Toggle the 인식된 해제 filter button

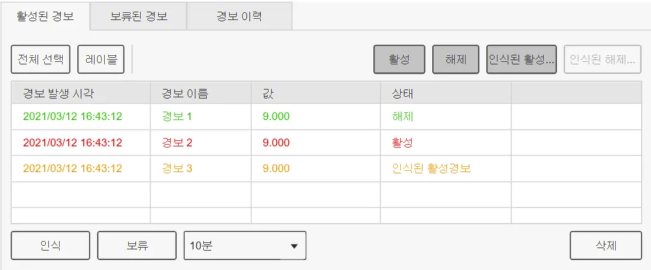(x=602, y=60)
